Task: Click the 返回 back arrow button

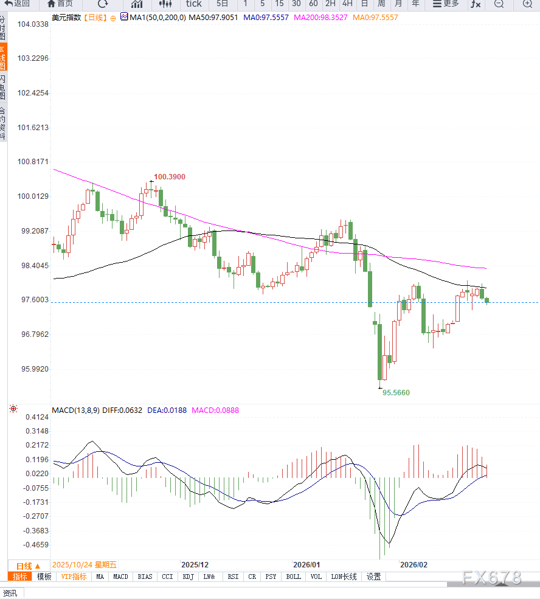Action: 17,4
